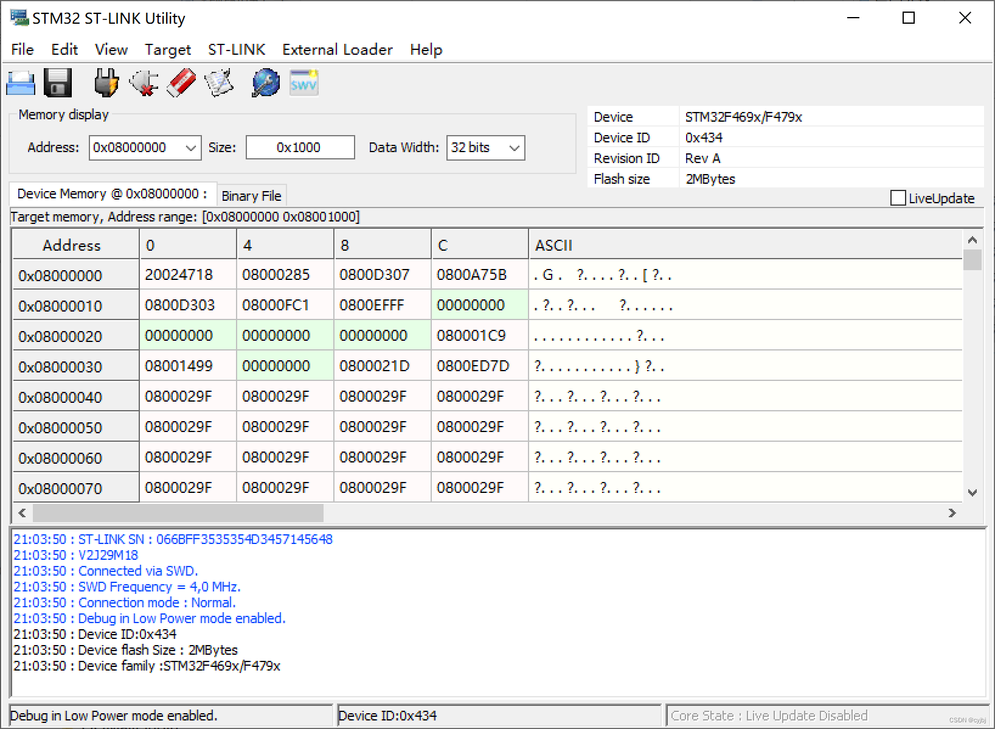Image resolution: width=995 pixels, height=729 pixels.
Task: Select the Device Memory @ 0x08000000 tab
Action: coord(112,194)
